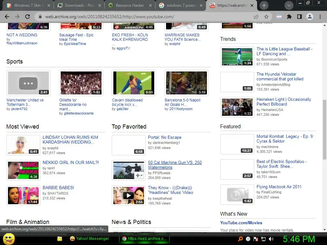Screen dimensions: 327x245
Task: Click the Cavani disallowed bicycle kick thumbnail
Action: tap(134, 83)
